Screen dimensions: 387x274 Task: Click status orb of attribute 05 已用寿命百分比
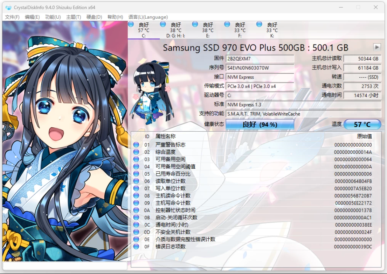pyautogui.click(x=136, y=174)
